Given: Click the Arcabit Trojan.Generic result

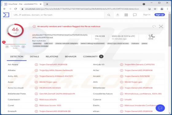Looking at the screenshot, I should click(x=137, y=76).
